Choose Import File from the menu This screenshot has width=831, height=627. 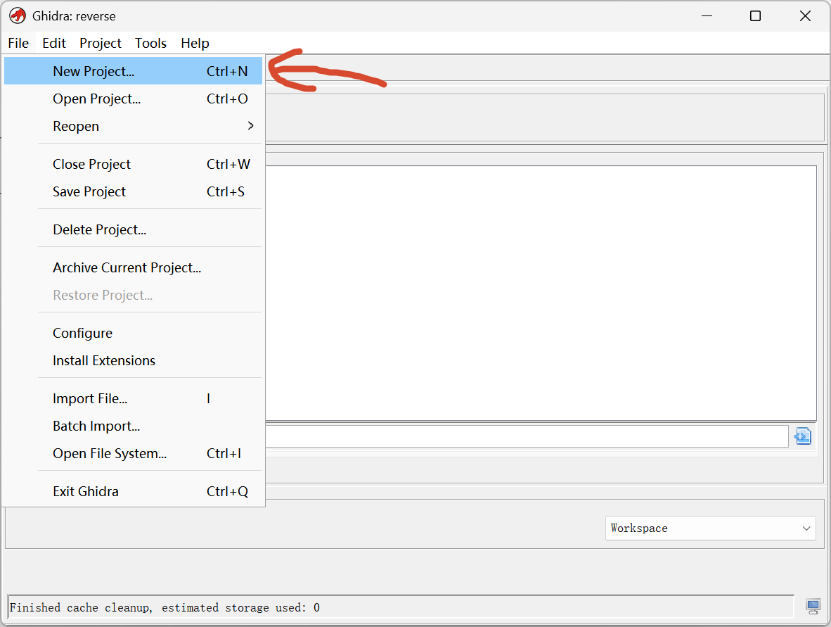point(90,399)
